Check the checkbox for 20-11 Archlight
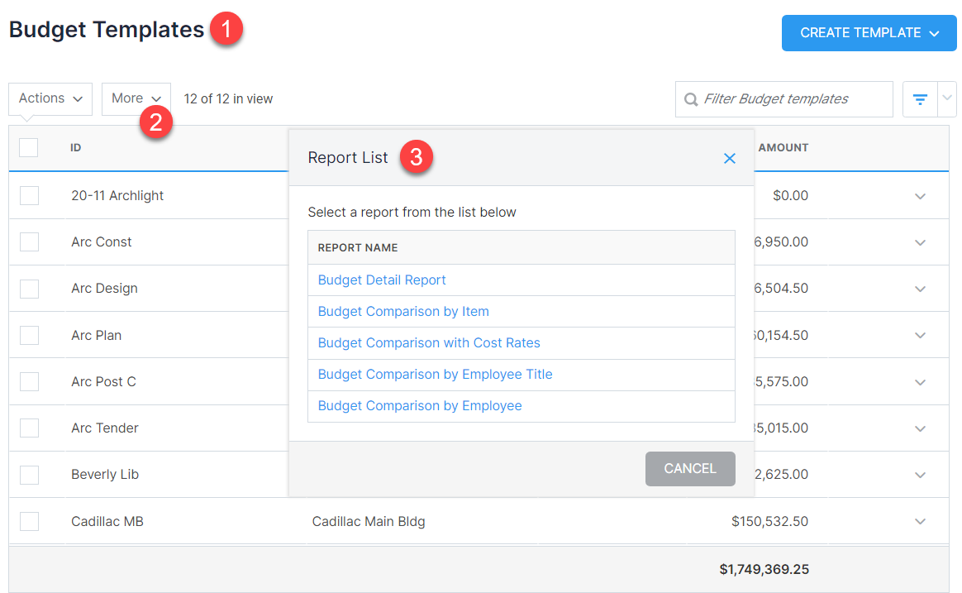Viewport: 962px width, 593px height. point(29,196)
